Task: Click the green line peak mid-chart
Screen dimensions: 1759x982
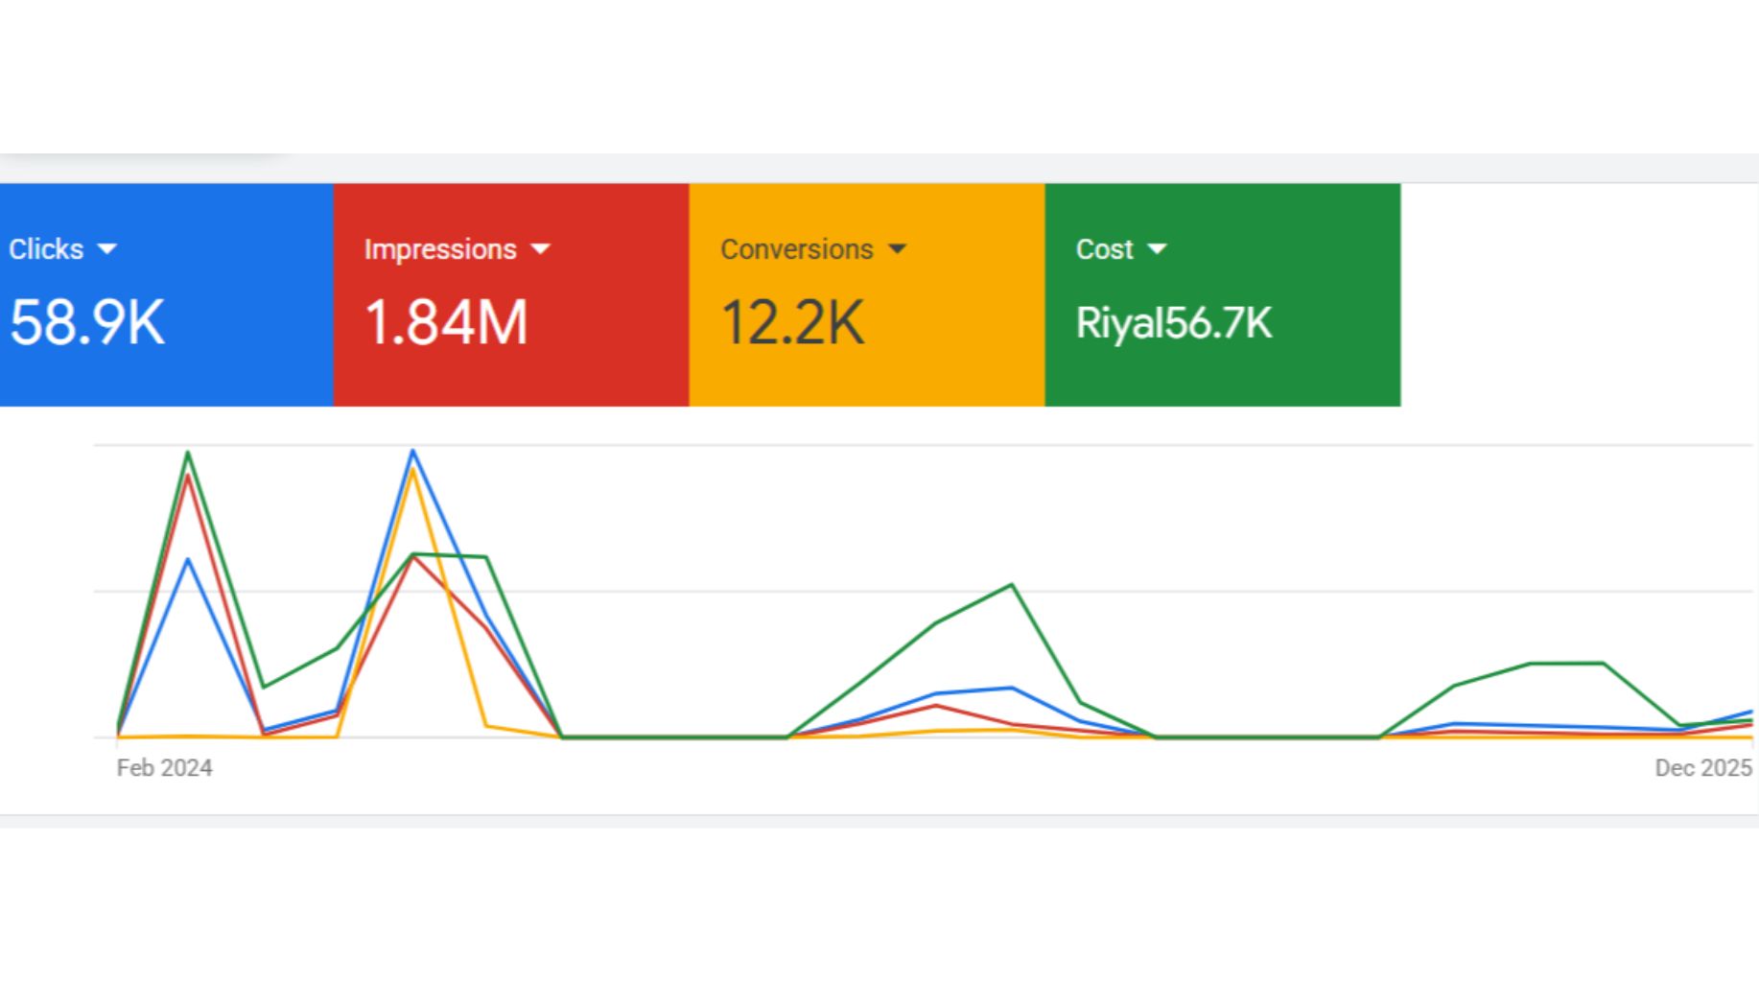Action: point(1012,585)
